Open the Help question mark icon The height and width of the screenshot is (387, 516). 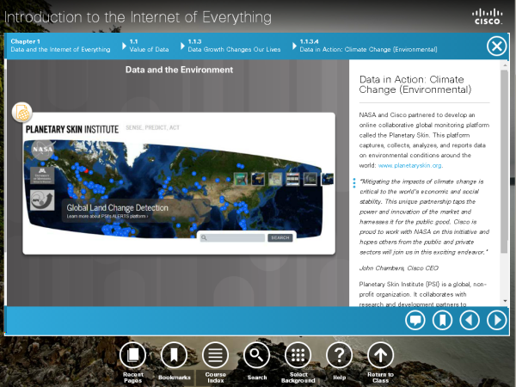pos(340,354)
